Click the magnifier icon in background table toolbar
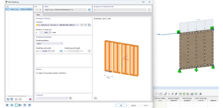Screen dimensions: 223x108 point(200,94)
